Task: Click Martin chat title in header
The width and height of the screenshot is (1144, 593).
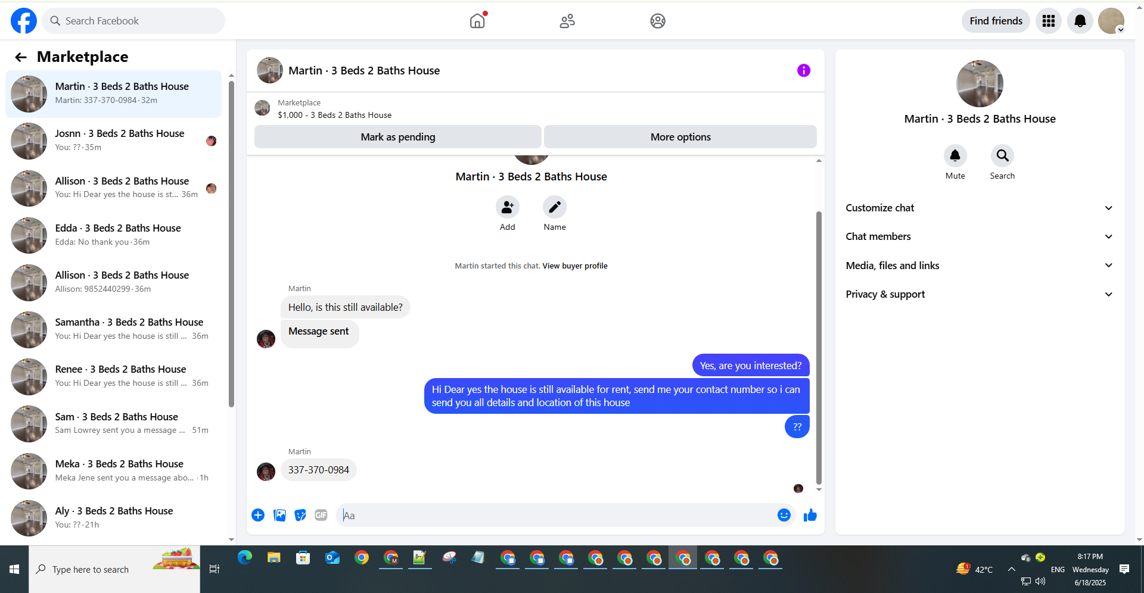Action: [364, 71]
